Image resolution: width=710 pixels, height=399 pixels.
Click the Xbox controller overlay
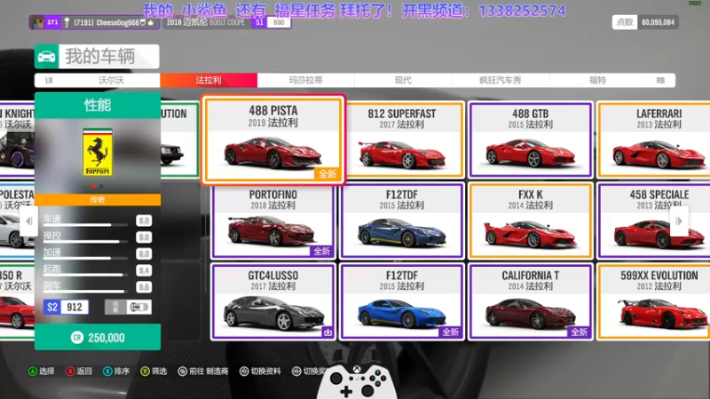pos(358,382)
